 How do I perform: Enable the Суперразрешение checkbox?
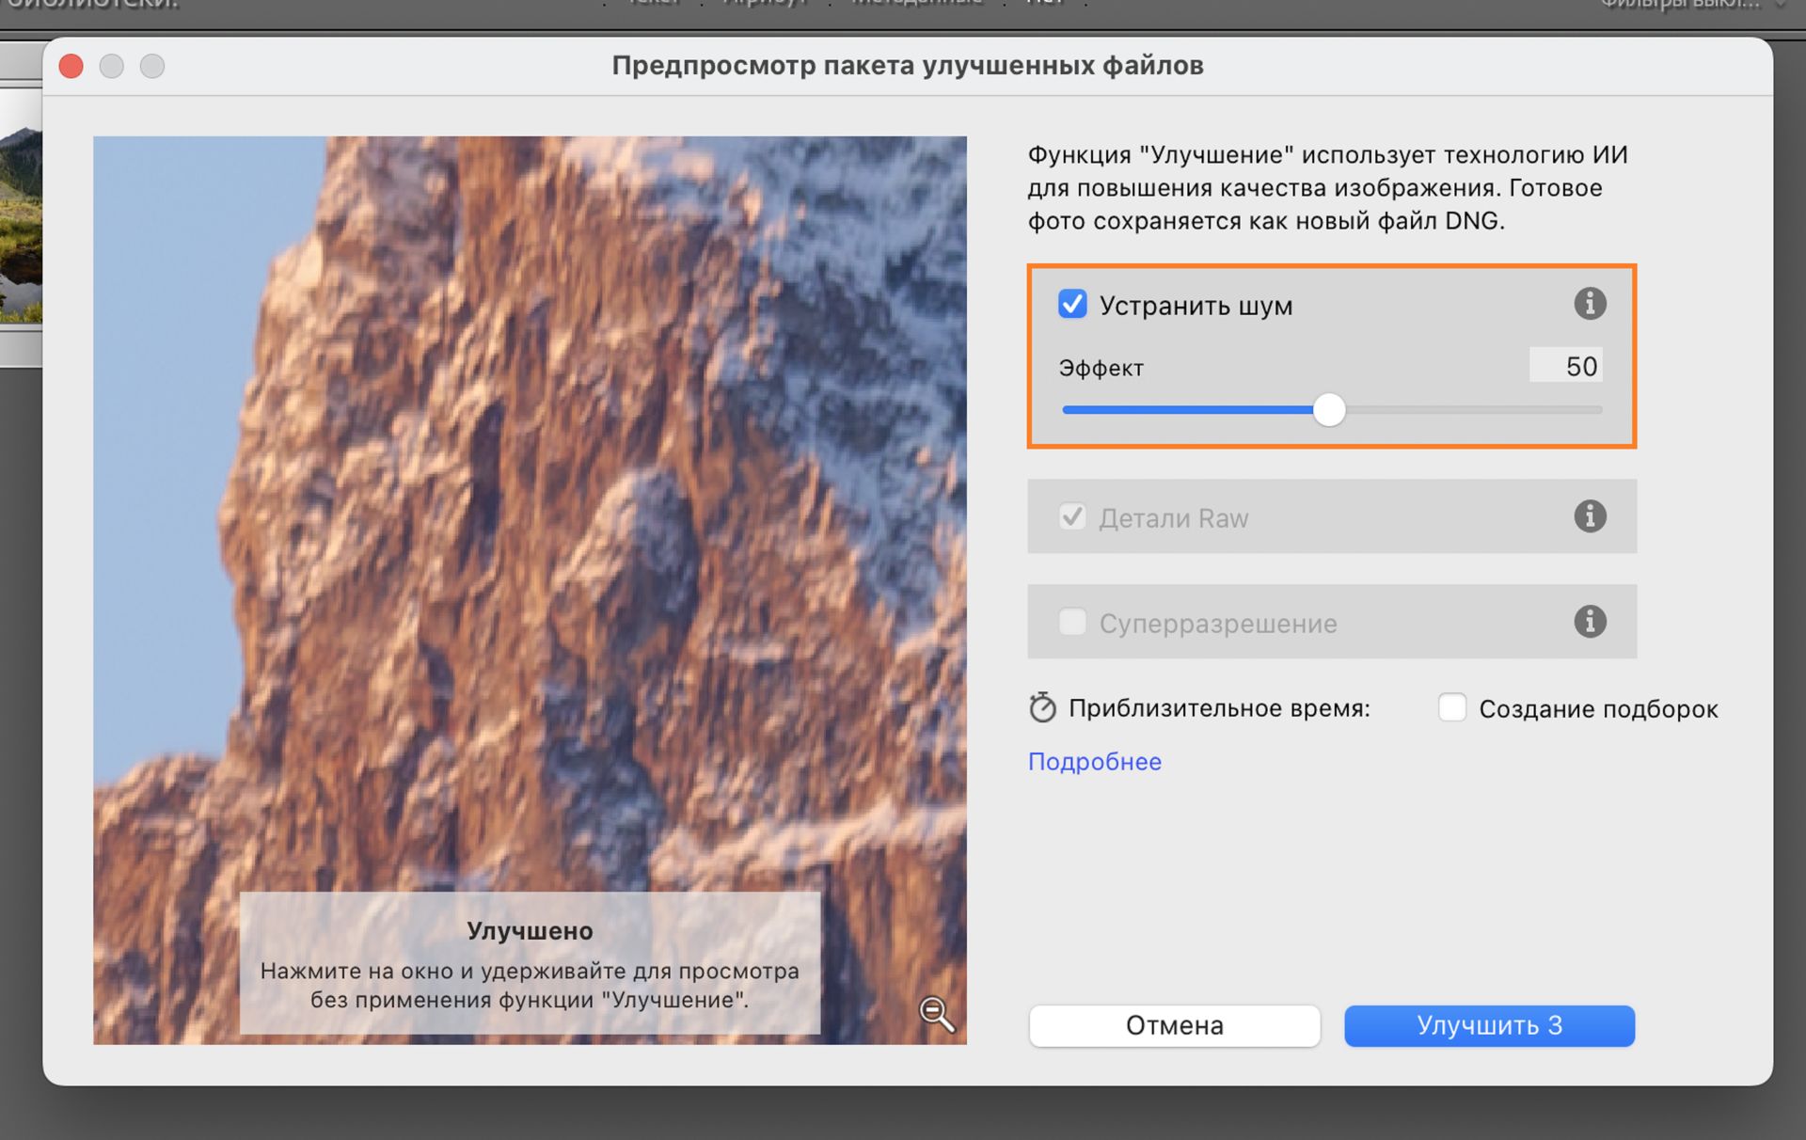click(x=1071, y=622)
